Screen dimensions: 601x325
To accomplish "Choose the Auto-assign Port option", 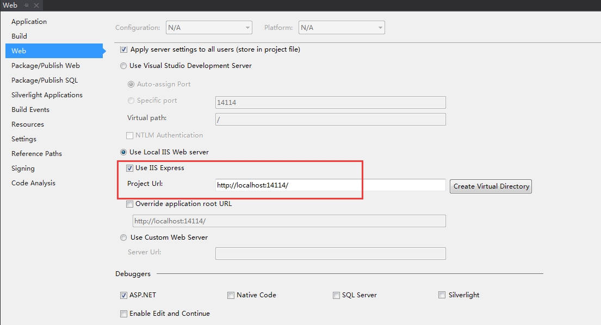I will tap(131, 84).
